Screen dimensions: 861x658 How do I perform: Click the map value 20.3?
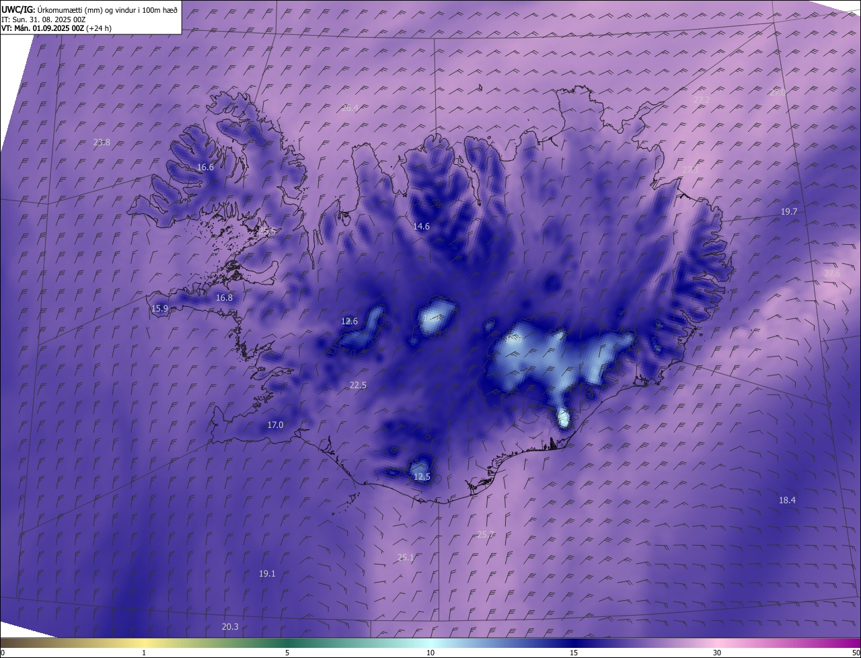229,626
